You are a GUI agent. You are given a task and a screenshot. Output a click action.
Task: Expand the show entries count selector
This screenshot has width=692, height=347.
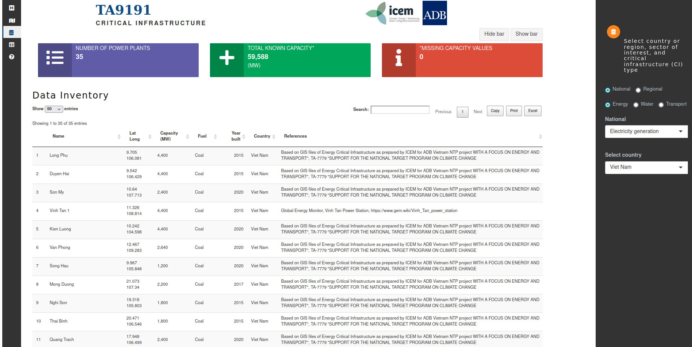pyautogui.click(x=54, y=109)
